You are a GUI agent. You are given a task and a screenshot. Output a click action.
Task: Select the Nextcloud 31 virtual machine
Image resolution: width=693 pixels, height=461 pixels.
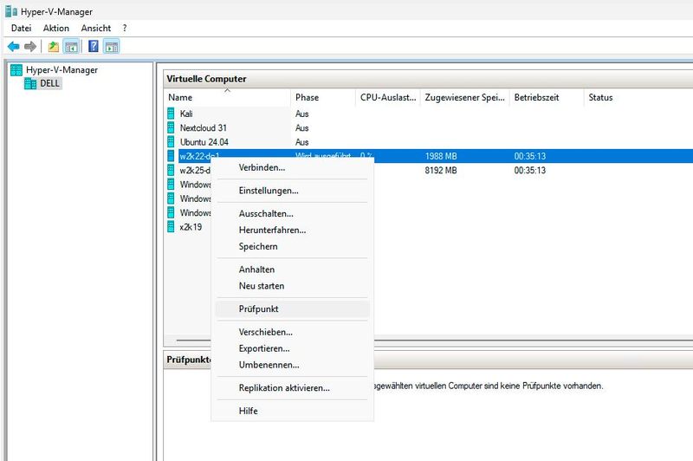[x=203, y=127]
